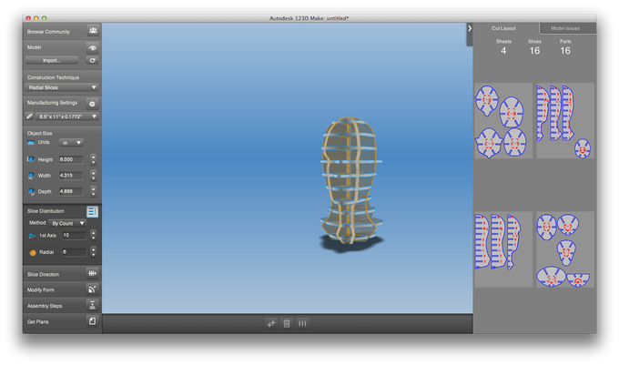Switch to the Cut Layout tab
The width and height of the screenshot is (619, 365).
click(x=503, y=28)
